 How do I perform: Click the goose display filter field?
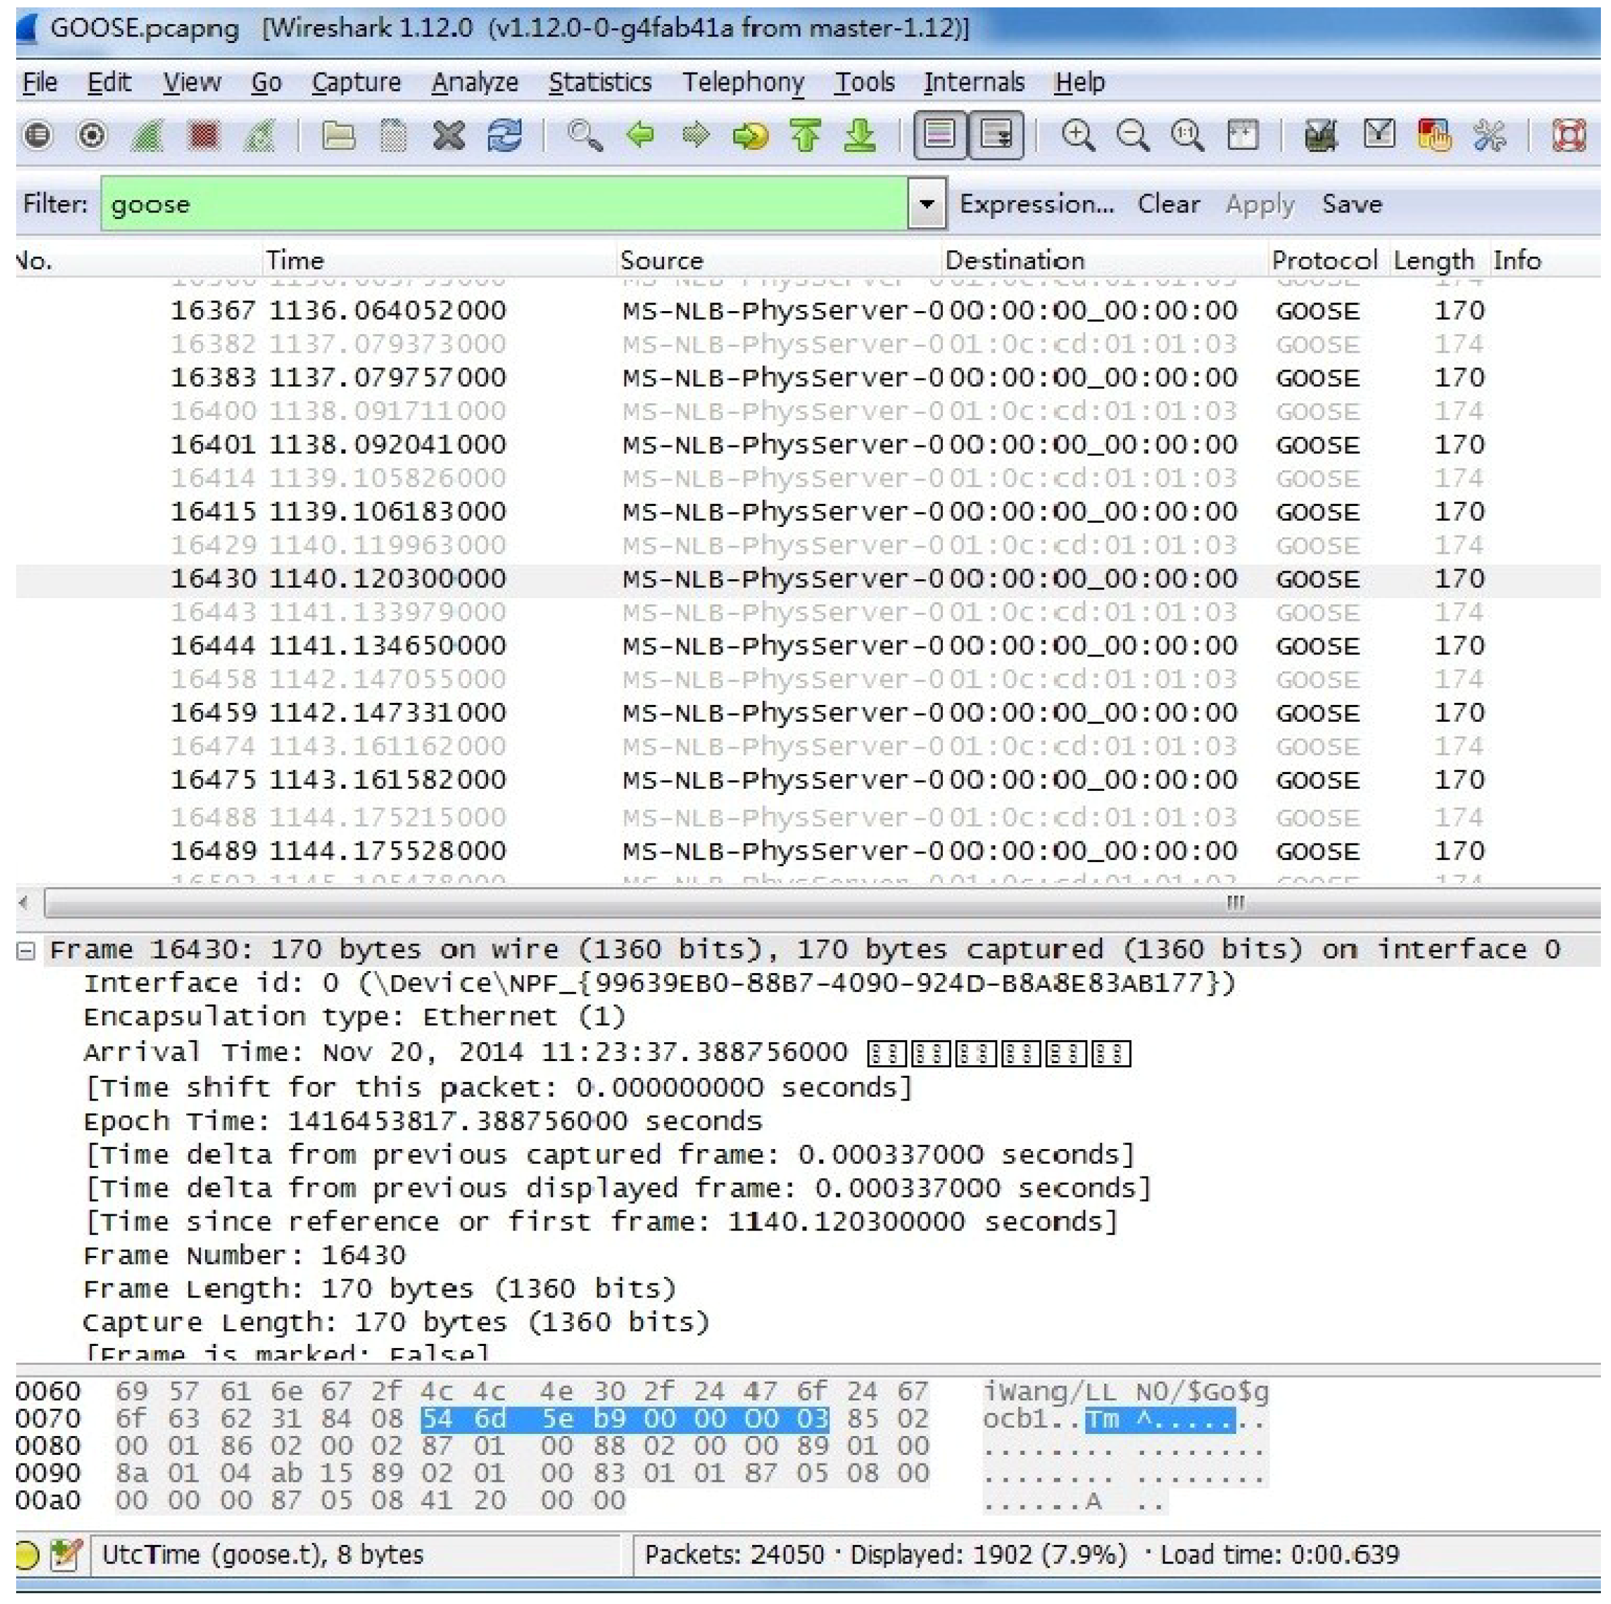point(500,204)
